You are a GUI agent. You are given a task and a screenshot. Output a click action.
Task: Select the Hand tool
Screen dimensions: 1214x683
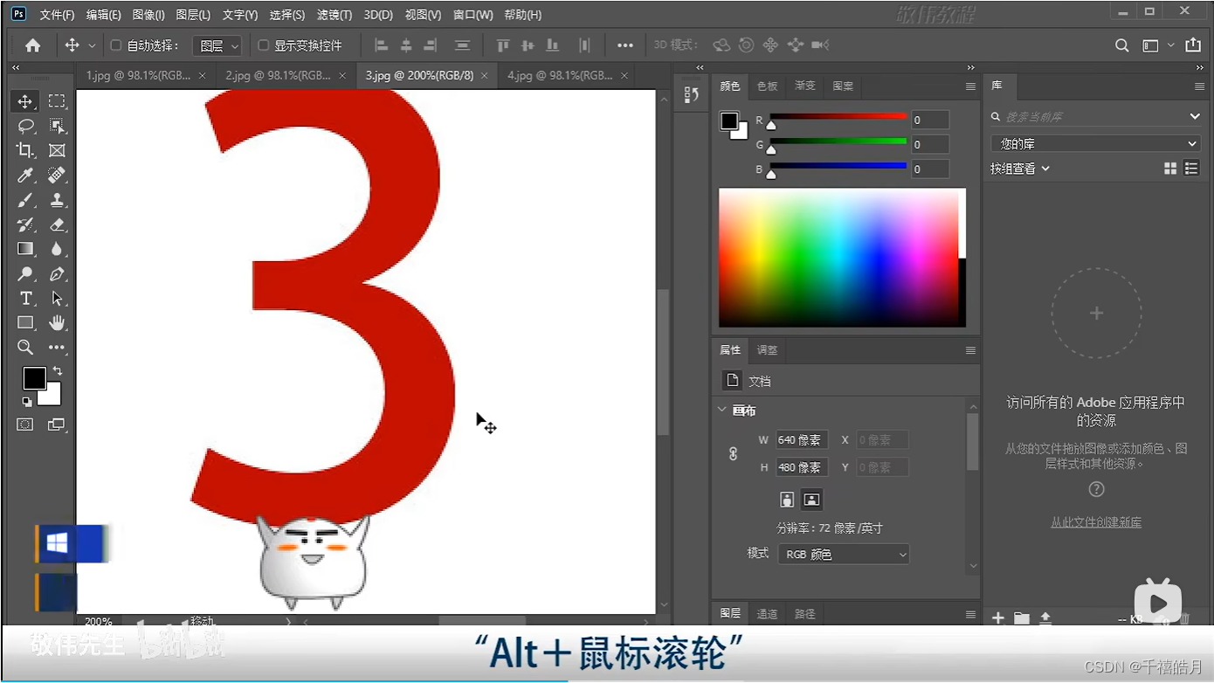pos(57,323)
